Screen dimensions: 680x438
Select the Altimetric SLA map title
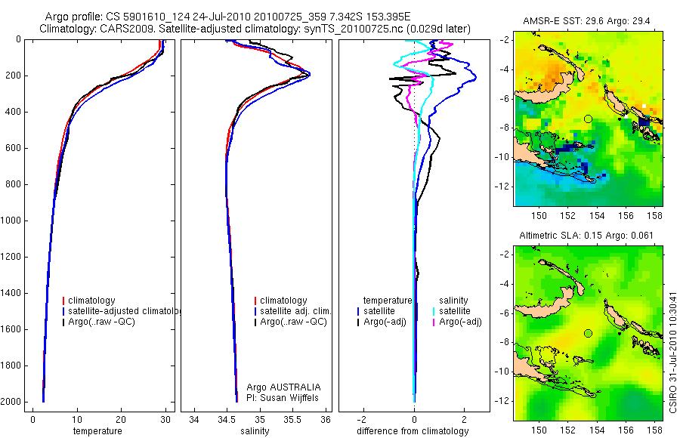tap(586, 236)
